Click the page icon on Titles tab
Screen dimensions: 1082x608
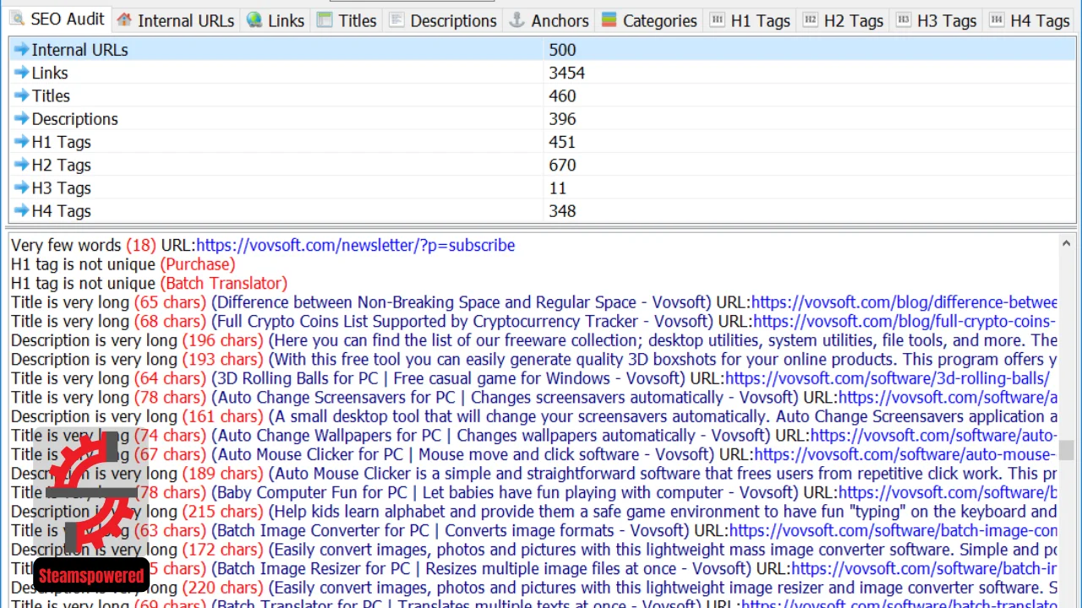tap(325, 19)
